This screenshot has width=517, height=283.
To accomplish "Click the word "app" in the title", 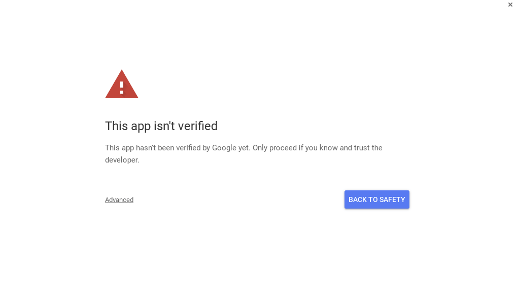I will 141,127.
